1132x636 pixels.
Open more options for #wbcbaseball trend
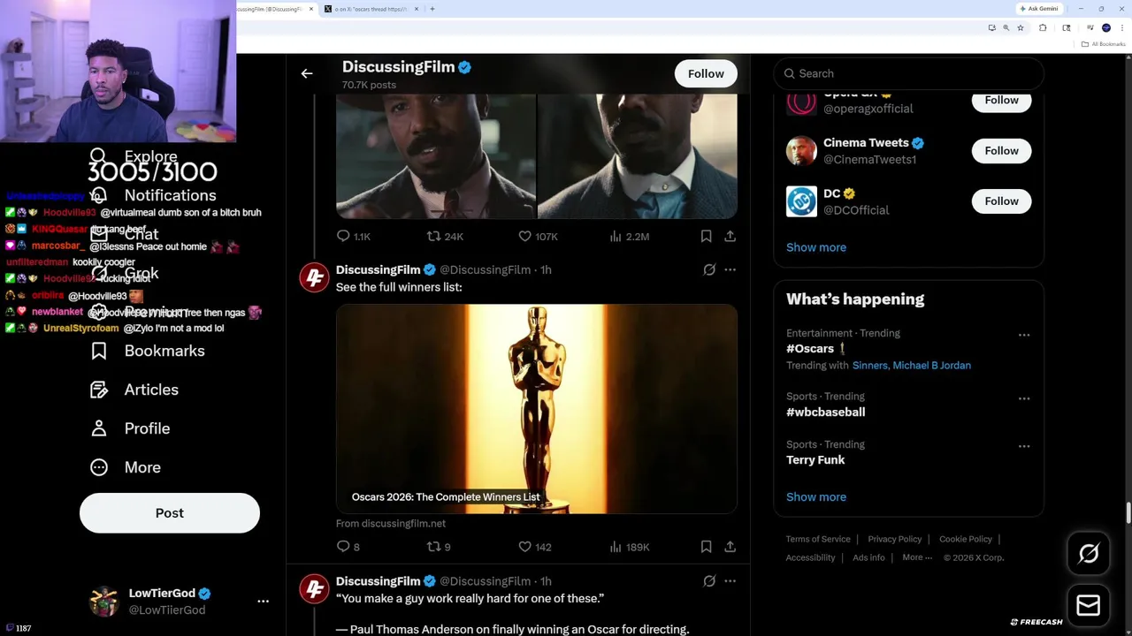pyautogui.click(x=1024, y=398)
